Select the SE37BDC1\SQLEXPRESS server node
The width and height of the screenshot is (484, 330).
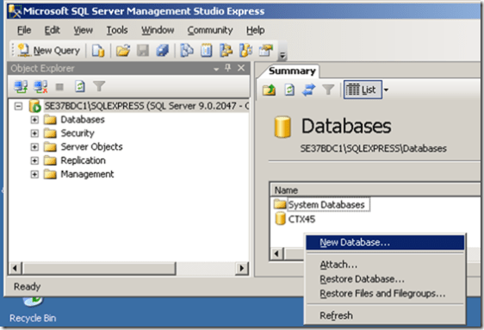[146, 106]
